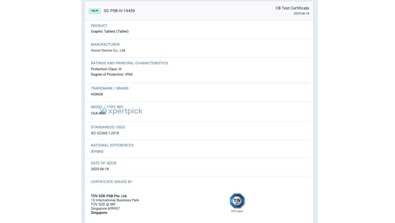
Task: Click the MODEL / TYPE REF. label
Action: pyautogui.click(x=107, y=107)
